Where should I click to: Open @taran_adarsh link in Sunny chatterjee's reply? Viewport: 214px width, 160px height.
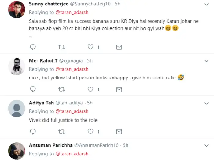pos(72,13)
